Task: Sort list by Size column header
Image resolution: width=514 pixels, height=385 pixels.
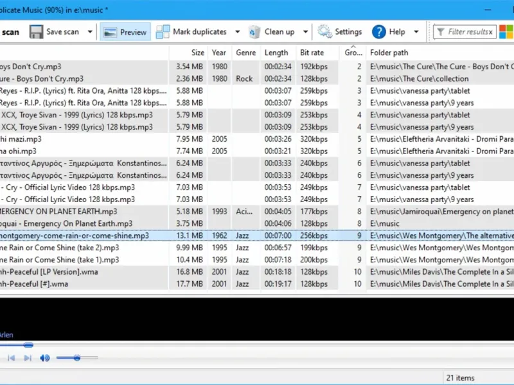Action: tap(198, 53)
